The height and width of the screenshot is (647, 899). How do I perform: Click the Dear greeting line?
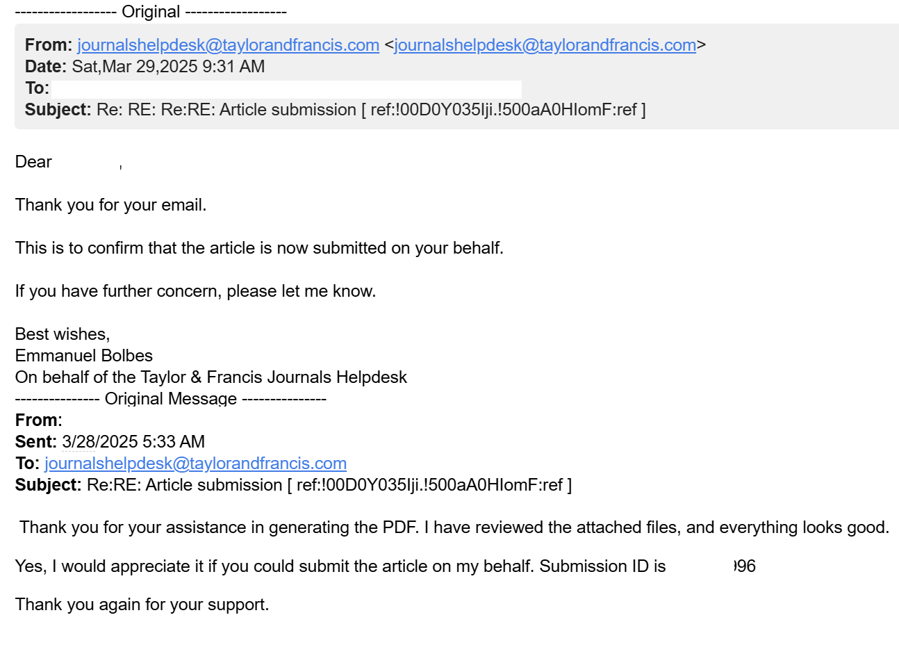click(69, 162)
